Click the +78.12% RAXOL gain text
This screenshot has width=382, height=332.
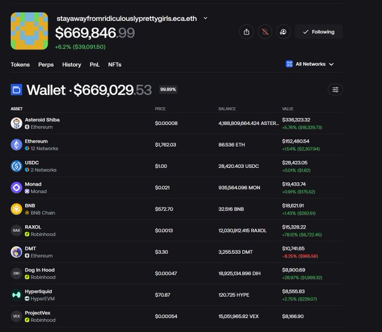point(302,235)
